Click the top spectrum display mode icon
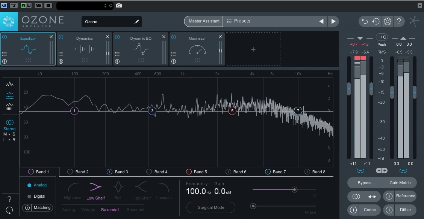Image resolution: width=424 pixels, height=219 pixels. [10, 84]
